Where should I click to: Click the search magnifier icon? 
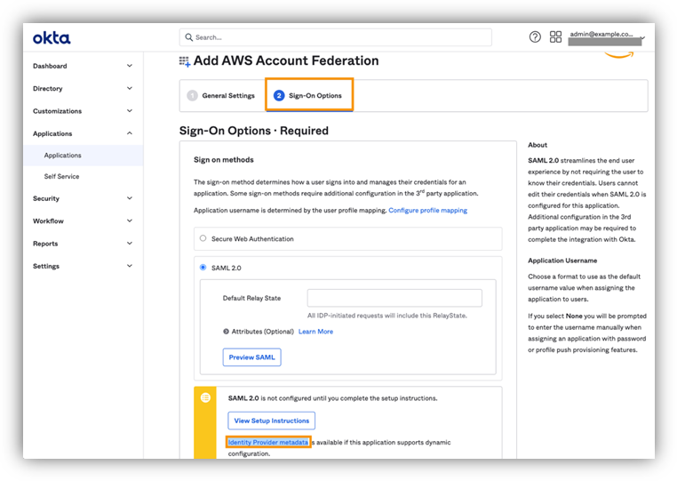point(188,37)
